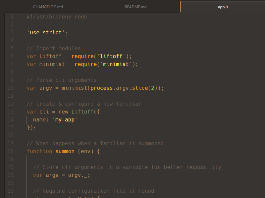Click the 'my-app' string value
The width and height of the screenshot is (265, 198).
[x=65, y=119]
